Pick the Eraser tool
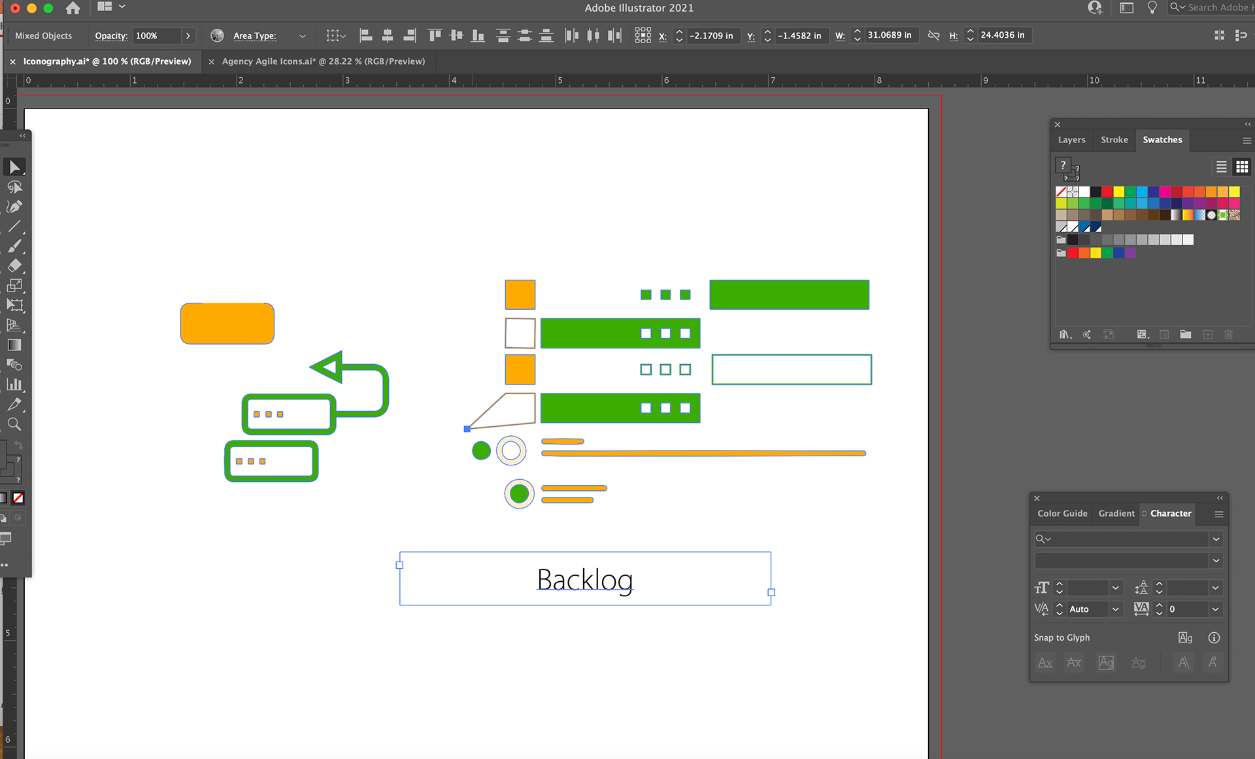The height and width of the screenshot is (759, 1255). coord(14,266)
